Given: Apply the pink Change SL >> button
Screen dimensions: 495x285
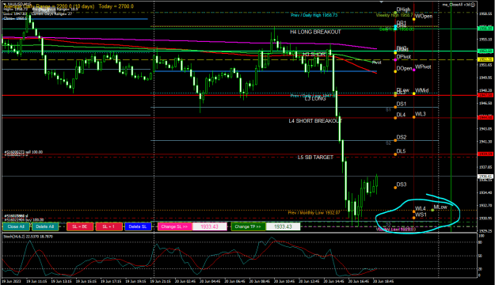Looking at the screenshot, I should pos(174,226).
